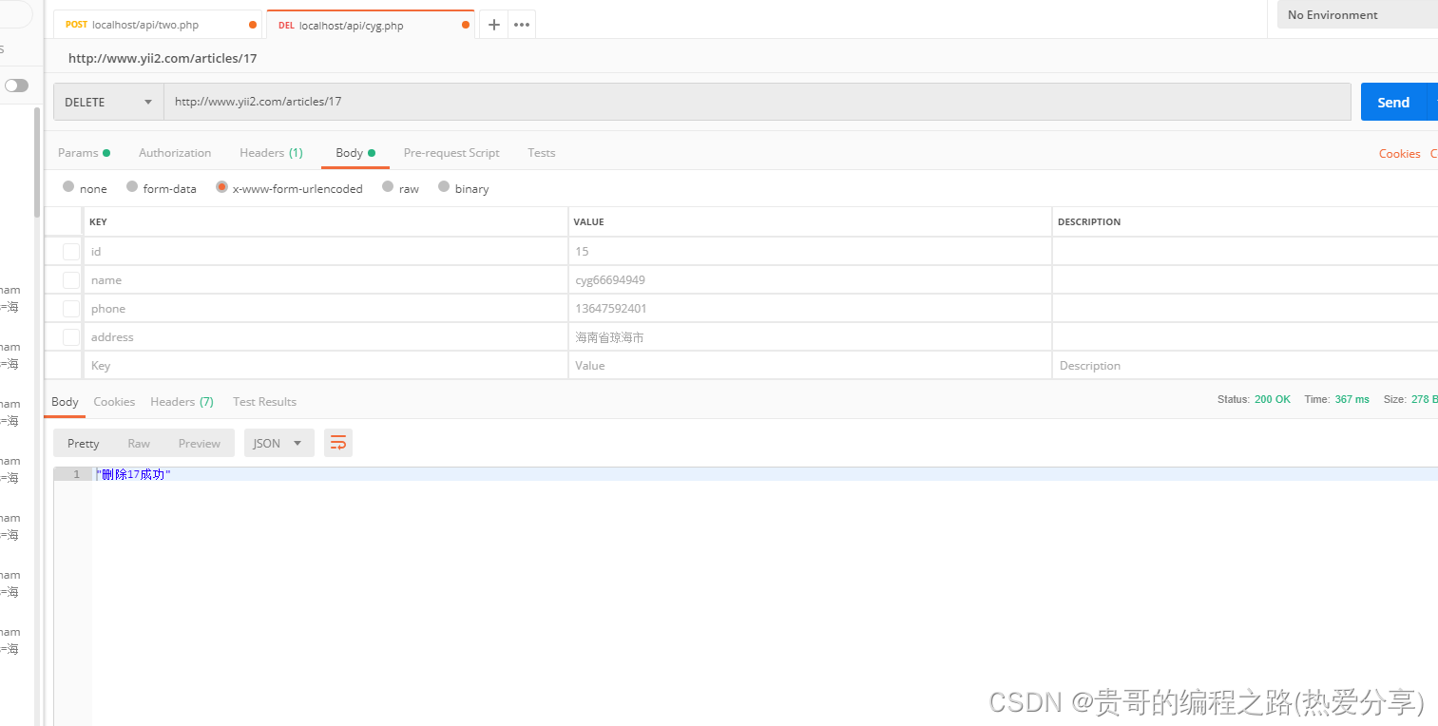Viewport: 1438px width, 726px height.
Task: Open the request Body tab
Action: (x=355, y=153)
